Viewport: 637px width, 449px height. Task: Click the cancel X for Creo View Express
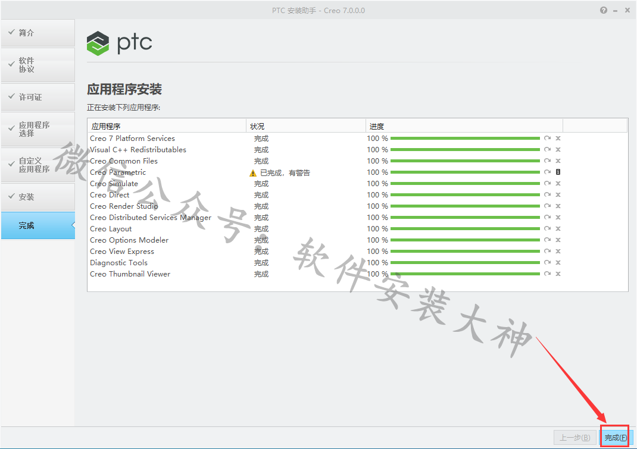(558, 252)
